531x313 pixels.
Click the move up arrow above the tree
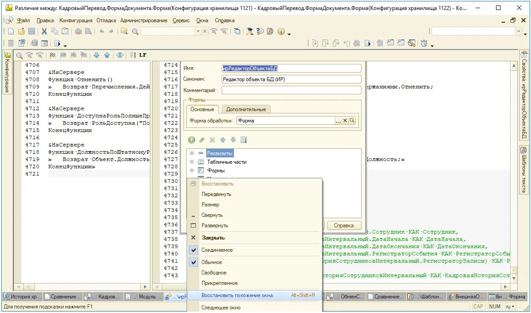[223, 140]
